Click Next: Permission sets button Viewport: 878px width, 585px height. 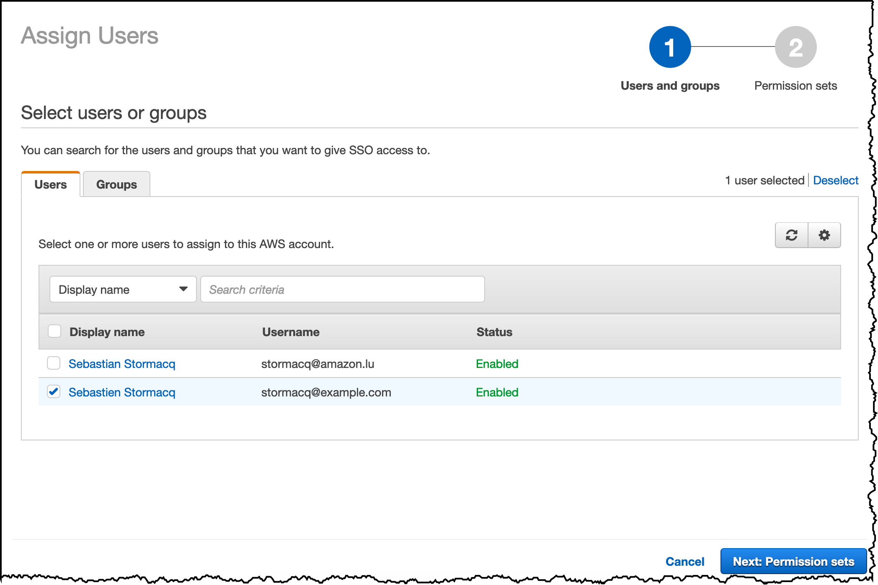tap(793, 562)
